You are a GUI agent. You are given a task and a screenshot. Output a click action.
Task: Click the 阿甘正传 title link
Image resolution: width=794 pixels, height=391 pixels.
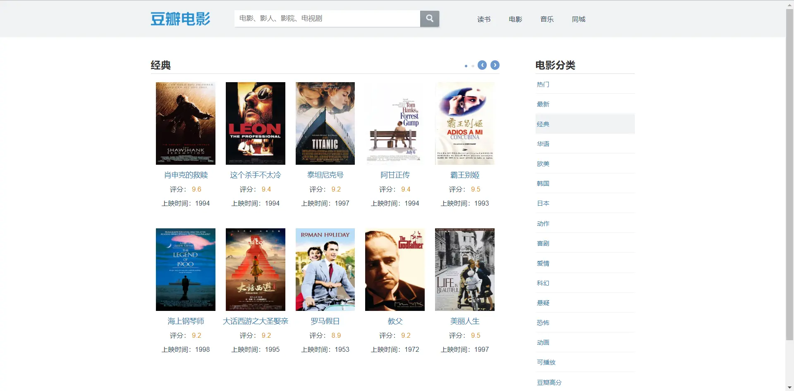click(x=395, y=175)
